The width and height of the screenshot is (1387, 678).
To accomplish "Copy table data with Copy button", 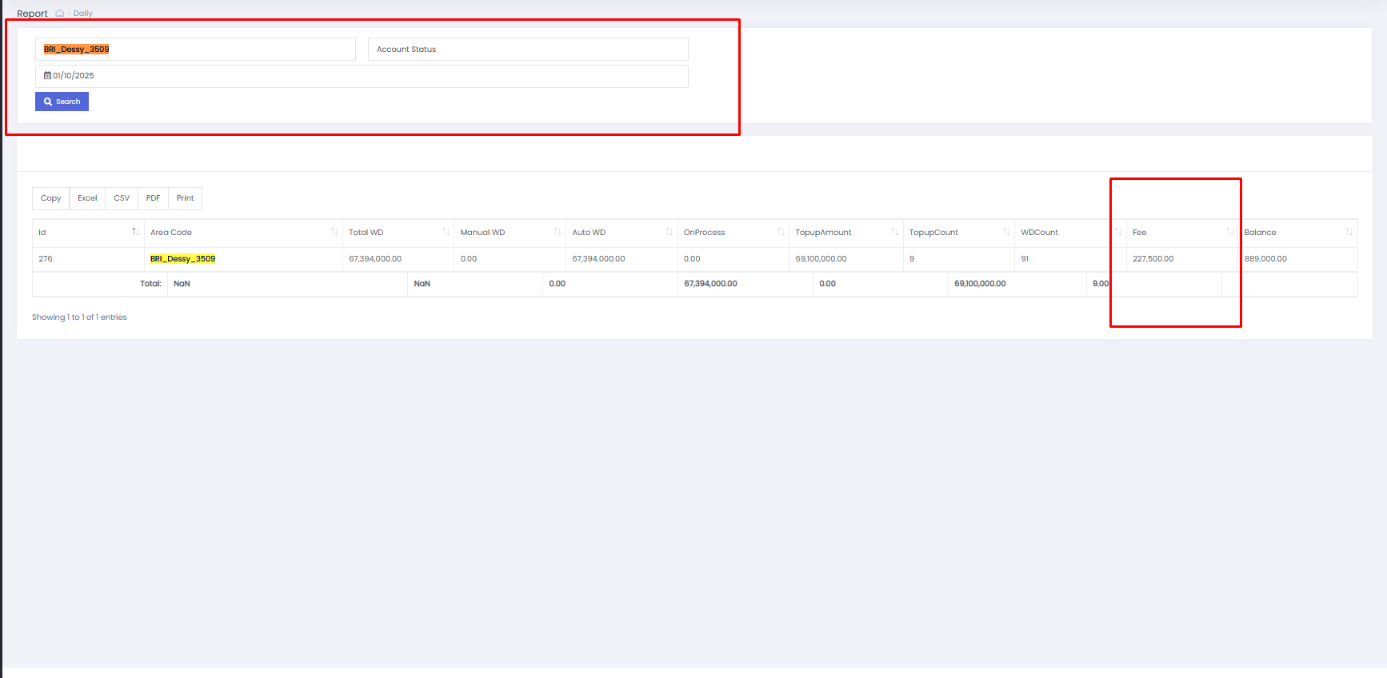I will pyautogui.click(x=50, y=198).
